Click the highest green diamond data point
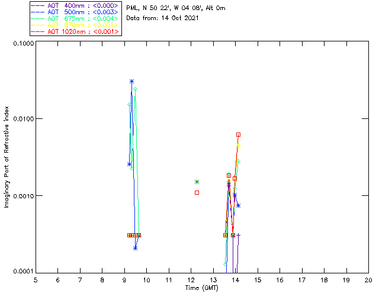 136,89
